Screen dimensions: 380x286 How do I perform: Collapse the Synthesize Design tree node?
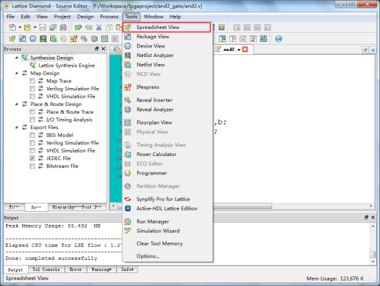point(17,58)
